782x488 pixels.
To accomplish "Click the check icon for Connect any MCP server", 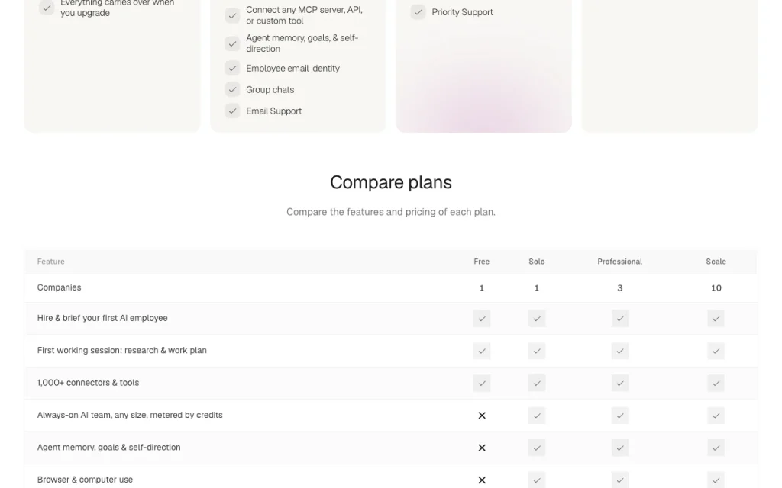I will coord(232,15).
